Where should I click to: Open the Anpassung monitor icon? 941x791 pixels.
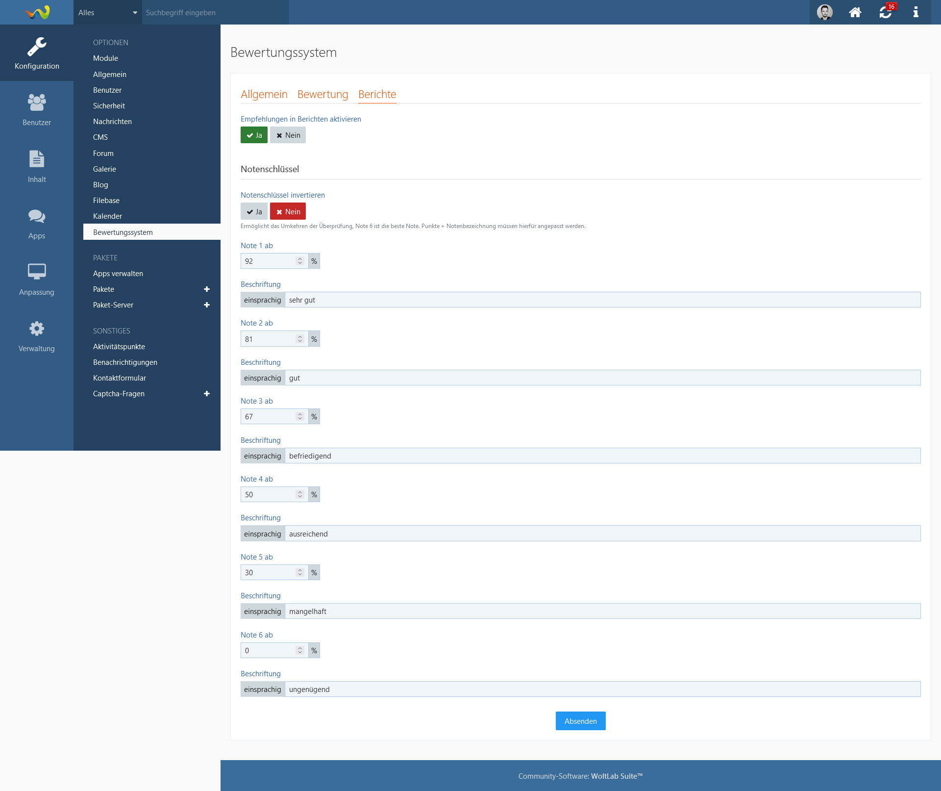37,272
